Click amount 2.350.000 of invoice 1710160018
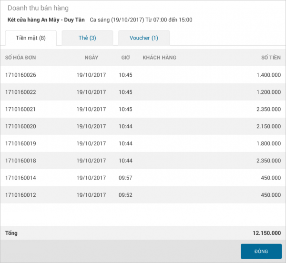This screenshot has height=263, width=286. [x=269, y=161]
